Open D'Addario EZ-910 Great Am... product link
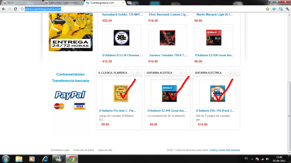Image resolution: width=291 pixels, height=163 pixels. pyautogui.click(x=167, y=111)
